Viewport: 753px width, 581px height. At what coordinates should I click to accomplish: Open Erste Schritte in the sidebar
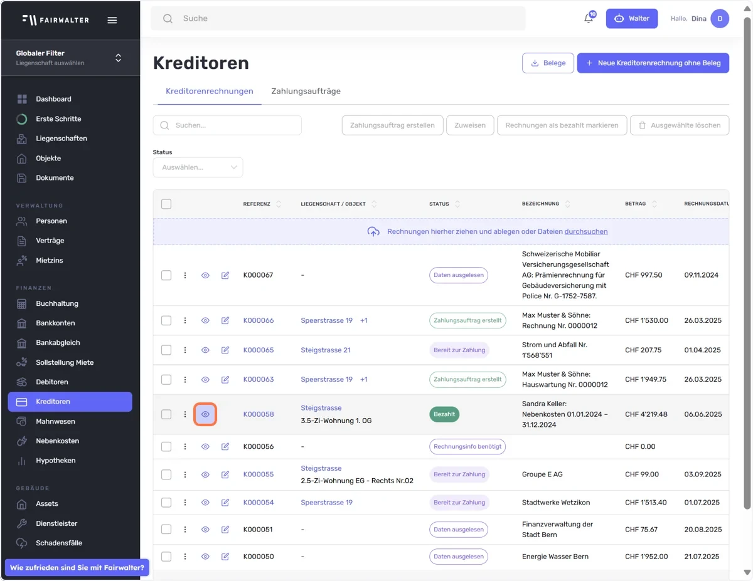click(58, 118)
